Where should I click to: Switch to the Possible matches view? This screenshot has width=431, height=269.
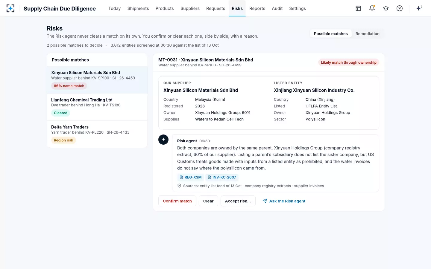pos(331,34)
